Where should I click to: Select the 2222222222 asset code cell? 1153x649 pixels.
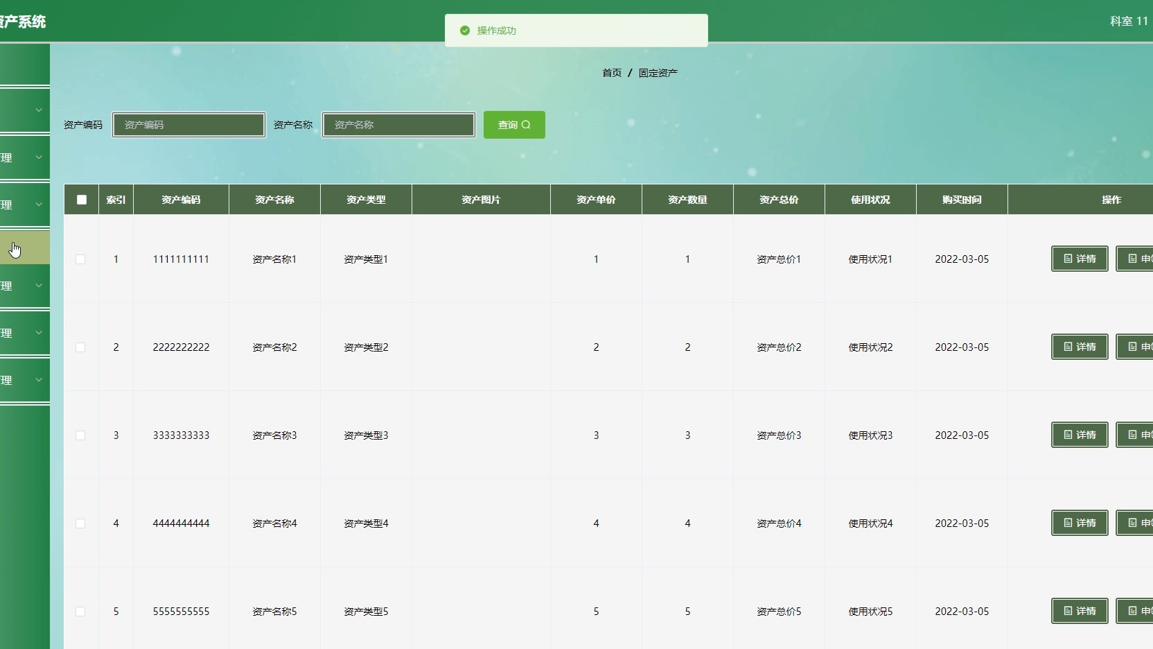pos(181,347)
